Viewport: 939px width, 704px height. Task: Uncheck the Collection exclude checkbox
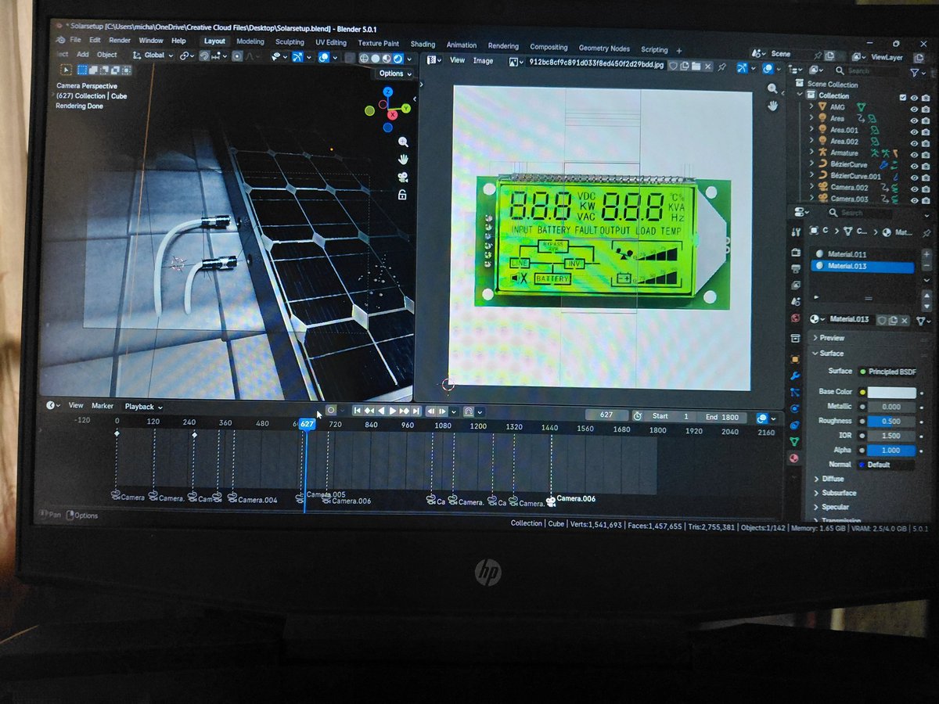point(903,97)
